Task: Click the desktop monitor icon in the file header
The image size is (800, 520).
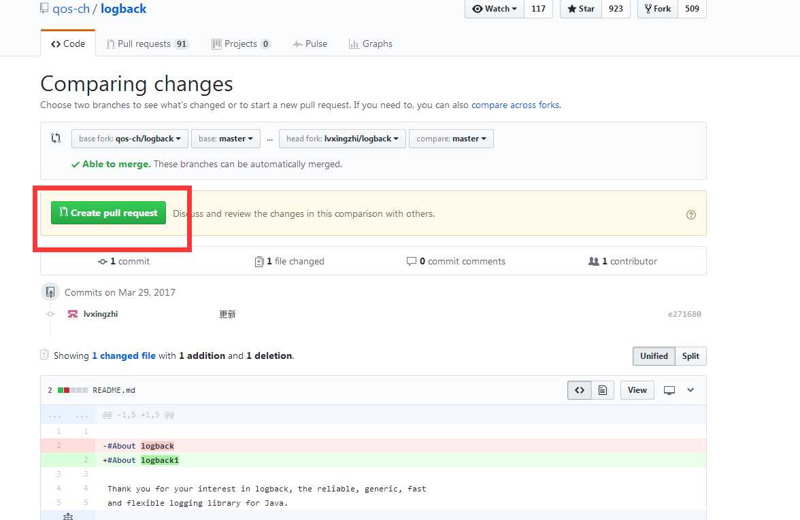Action: pyautogui.click(x=669, y=390)
